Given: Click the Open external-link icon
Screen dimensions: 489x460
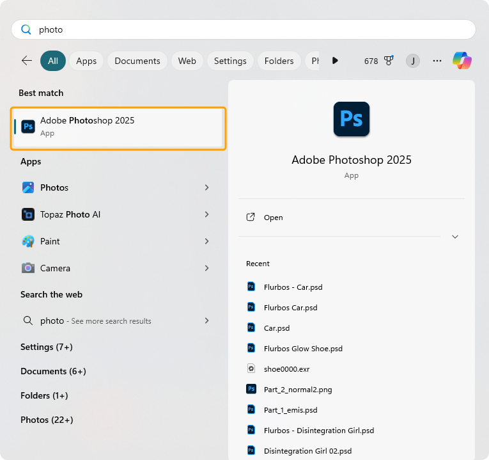Looking at the screenshot, I should click(251, 218).
